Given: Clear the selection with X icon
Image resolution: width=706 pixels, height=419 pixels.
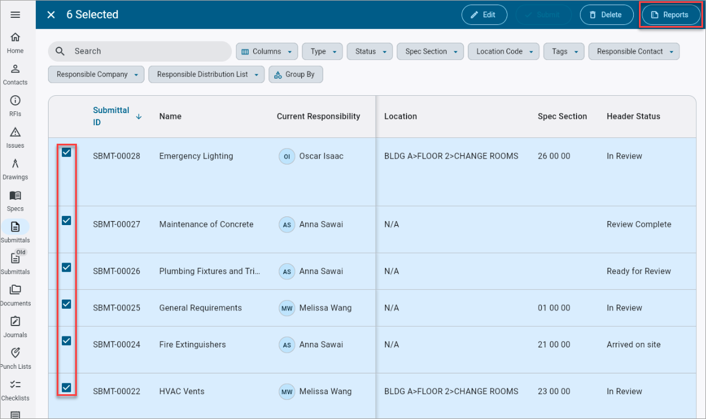Looking at the screenshot, I should pyautogui.click(x=51, y=14).
